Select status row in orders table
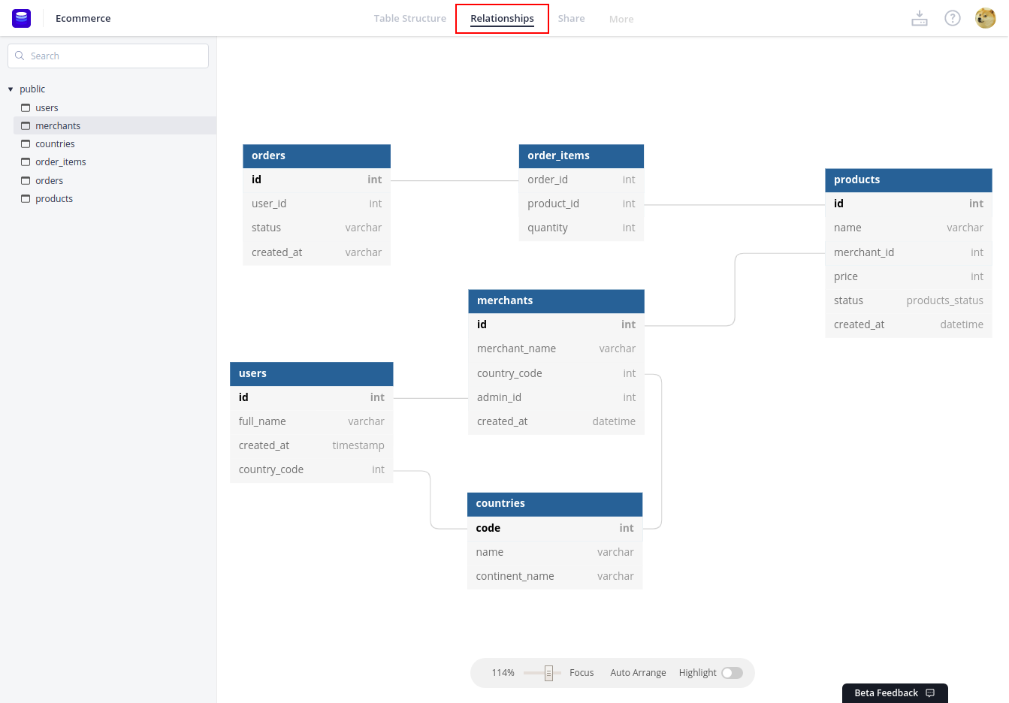This screenshot has height=703, width=1009. click(316, 228)
